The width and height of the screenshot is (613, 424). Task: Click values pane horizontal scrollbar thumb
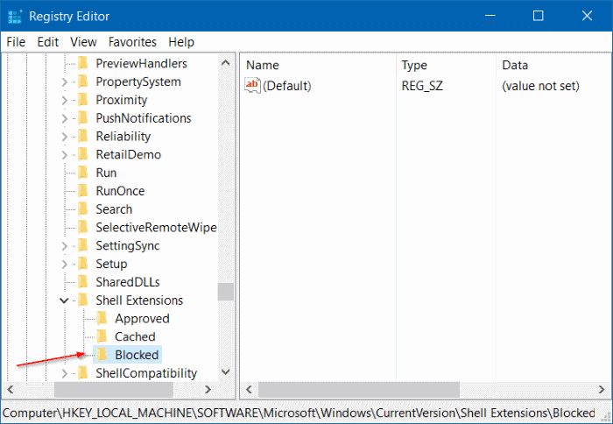[x=359, y=389]
